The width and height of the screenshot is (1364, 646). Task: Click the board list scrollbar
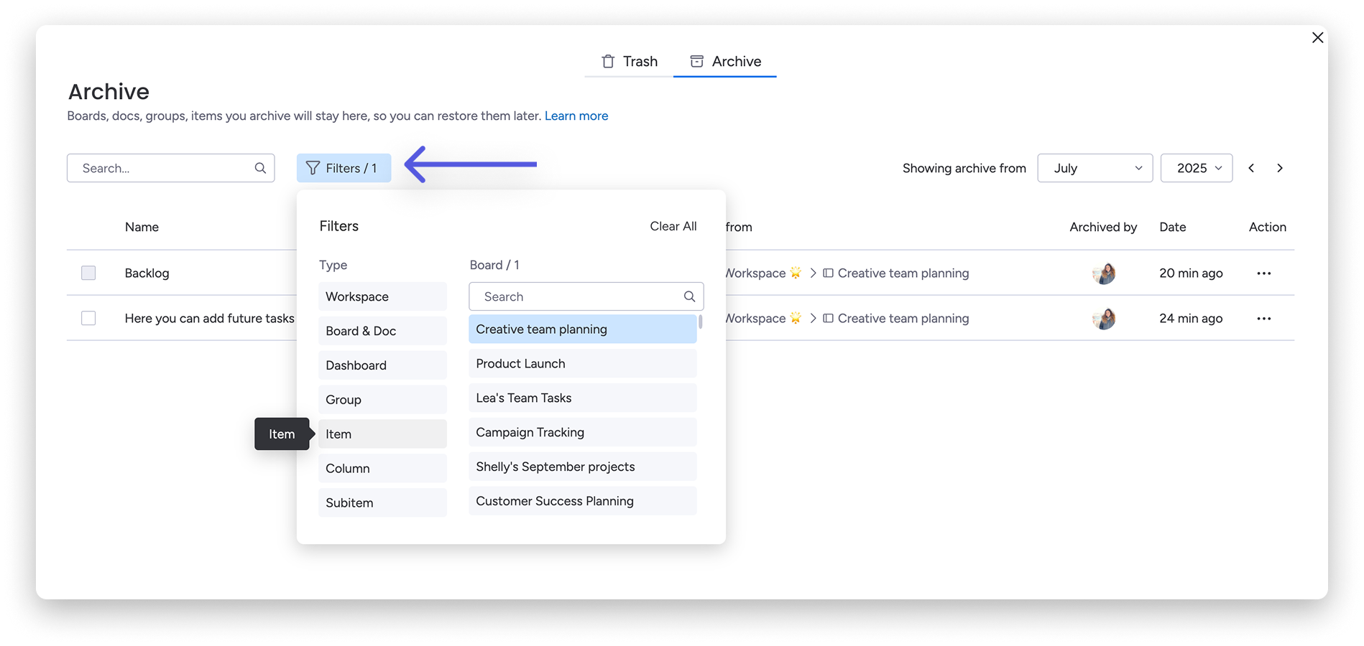(701, 322)
